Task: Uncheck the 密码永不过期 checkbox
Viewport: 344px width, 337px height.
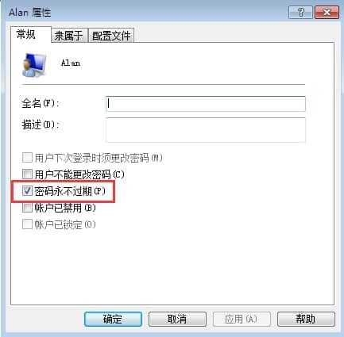Action: coord(27,191)
